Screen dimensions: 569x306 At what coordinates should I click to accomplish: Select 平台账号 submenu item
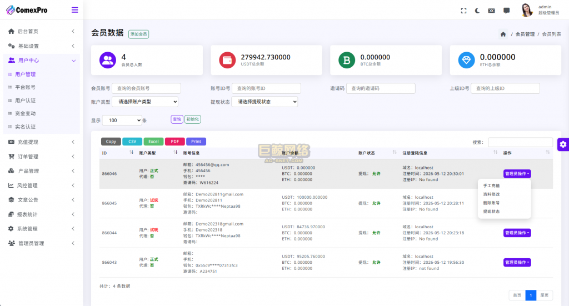[x=25, y=87]
